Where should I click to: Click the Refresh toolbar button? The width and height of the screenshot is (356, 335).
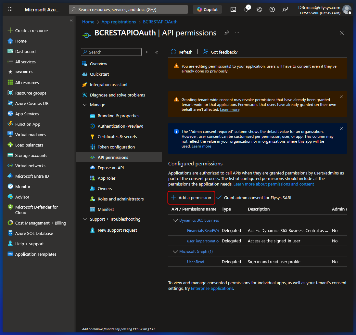click(x=182, y=52)
